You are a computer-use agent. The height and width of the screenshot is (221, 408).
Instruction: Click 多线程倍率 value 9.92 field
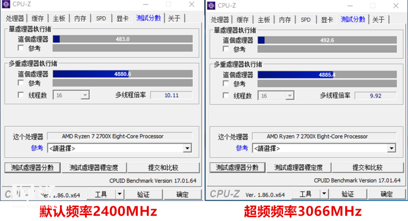375,96
